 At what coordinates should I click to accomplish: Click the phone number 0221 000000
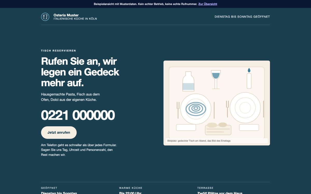click(78, 115)
